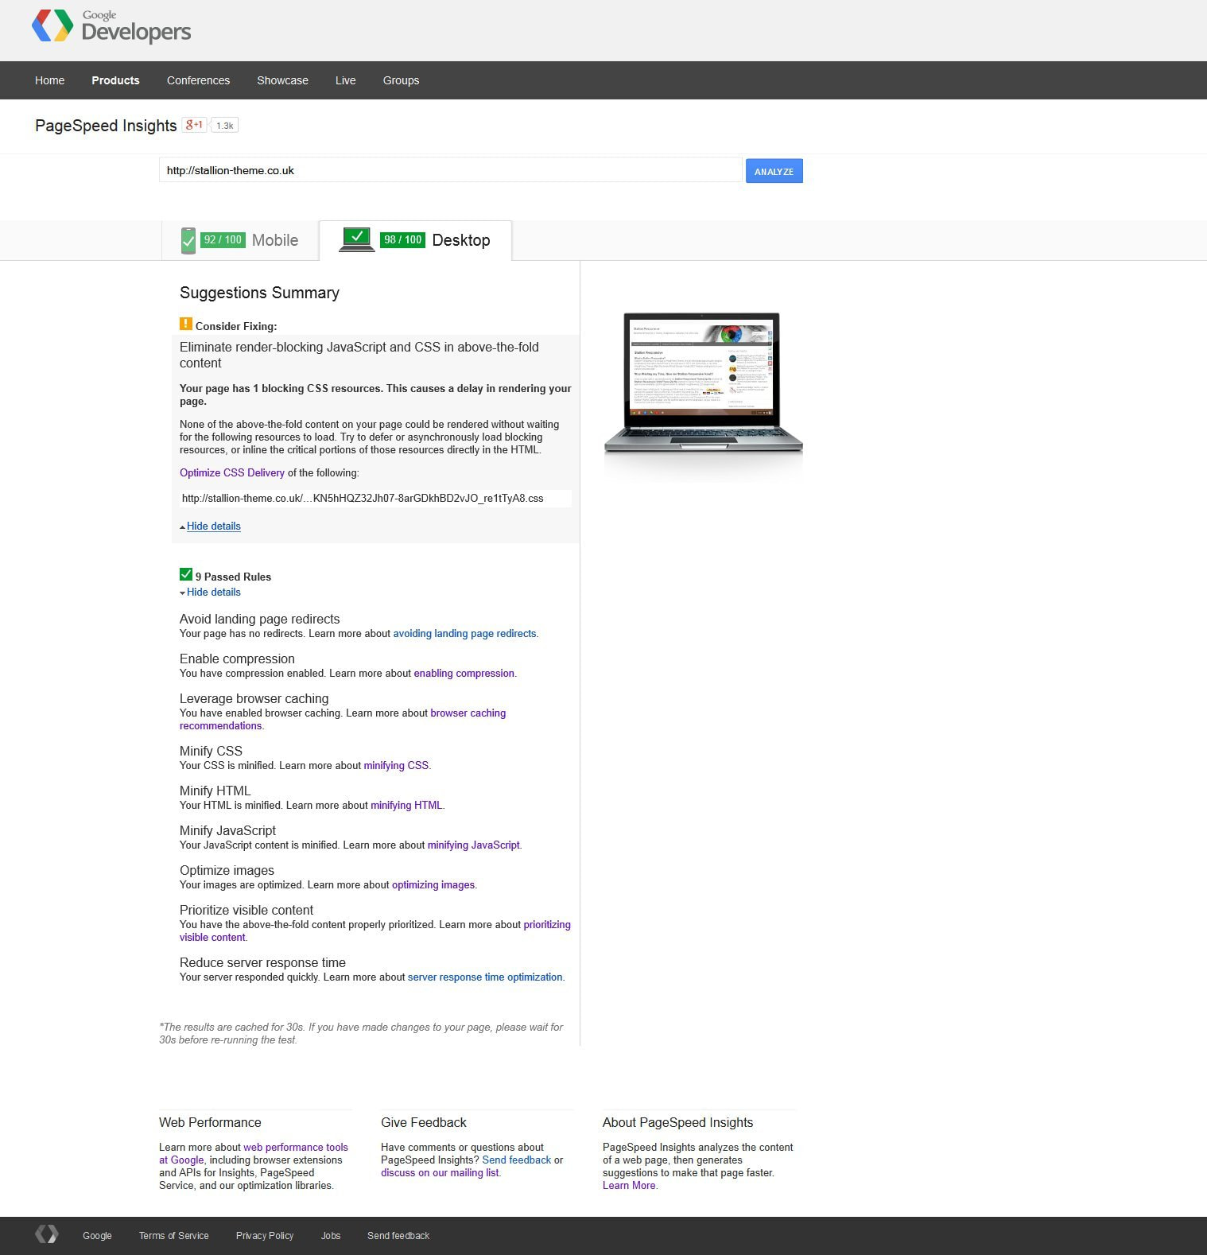Open the web performance tools at Google link
Viewport: 1207px width, 1255px height.
click(x=254, y=1154)
